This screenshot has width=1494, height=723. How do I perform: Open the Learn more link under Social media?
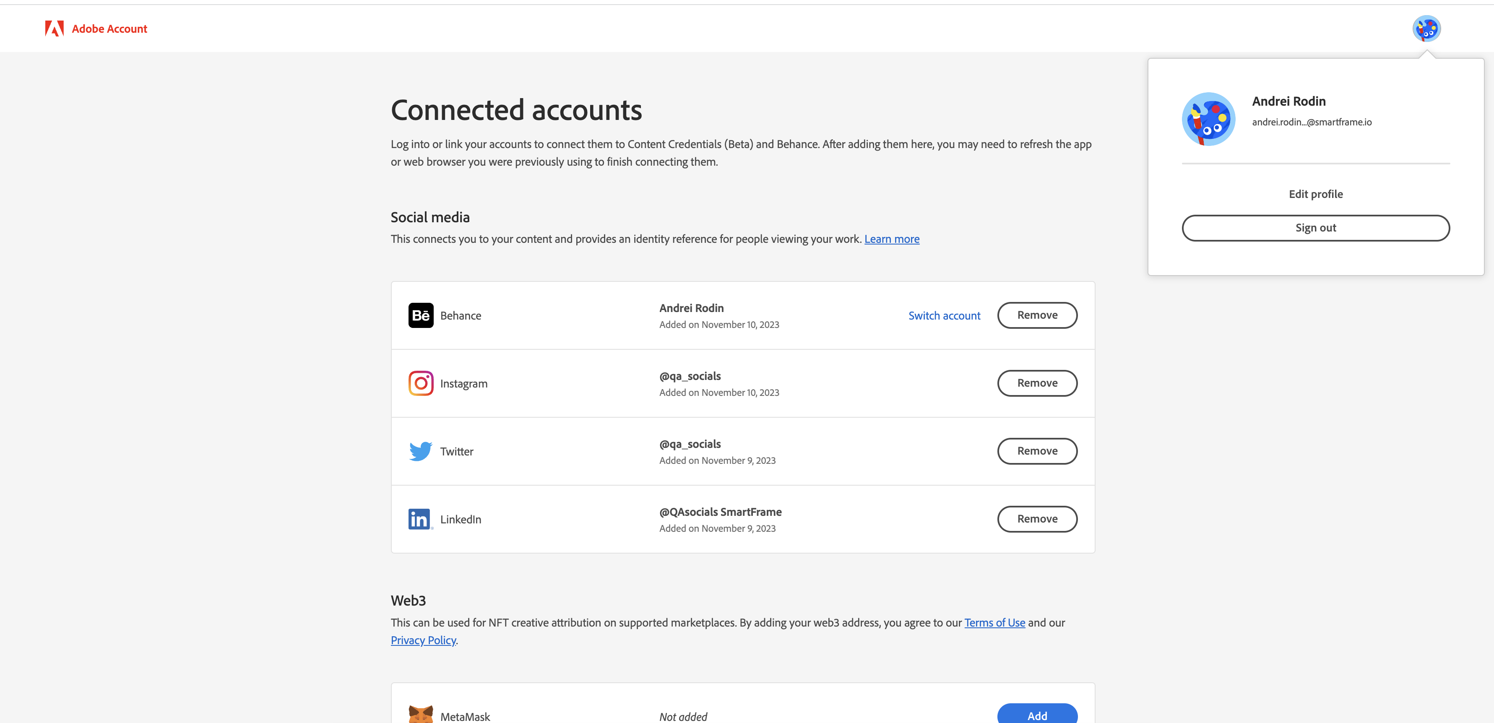tap(891, 239)
